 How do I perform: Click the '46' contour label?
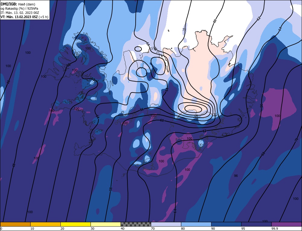pos(8,82)
